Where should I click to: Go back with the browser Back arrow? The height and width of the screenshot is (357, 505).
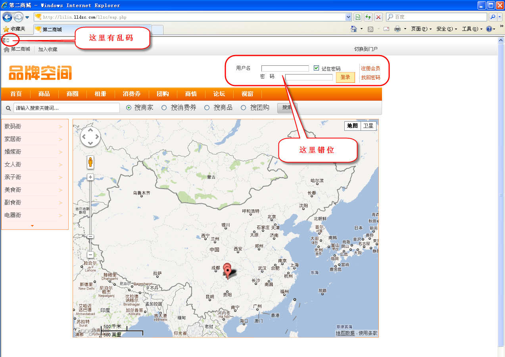point(7,17)
